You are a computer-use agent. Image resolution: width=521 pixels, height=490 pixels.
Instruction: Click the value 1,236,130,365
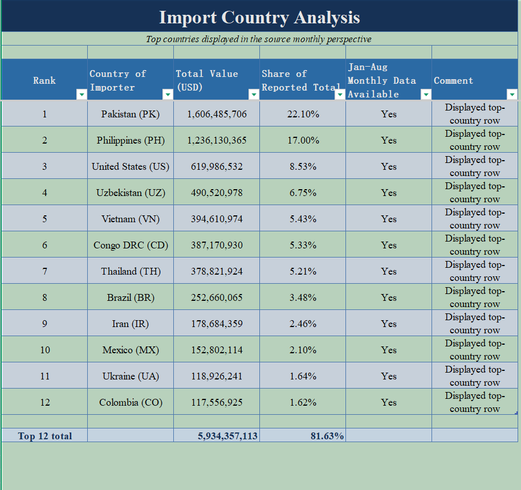217,140
